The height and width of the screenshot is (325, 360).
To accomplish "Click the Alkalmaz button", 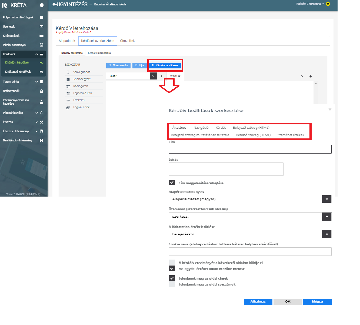I will (x=258, y=302).
